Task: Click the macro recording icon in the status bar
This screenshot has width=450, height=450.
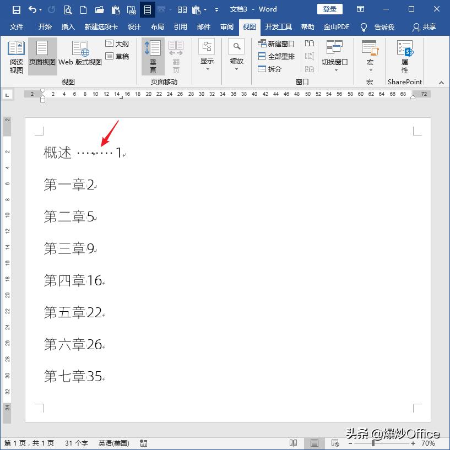Action: pos(143,442)
